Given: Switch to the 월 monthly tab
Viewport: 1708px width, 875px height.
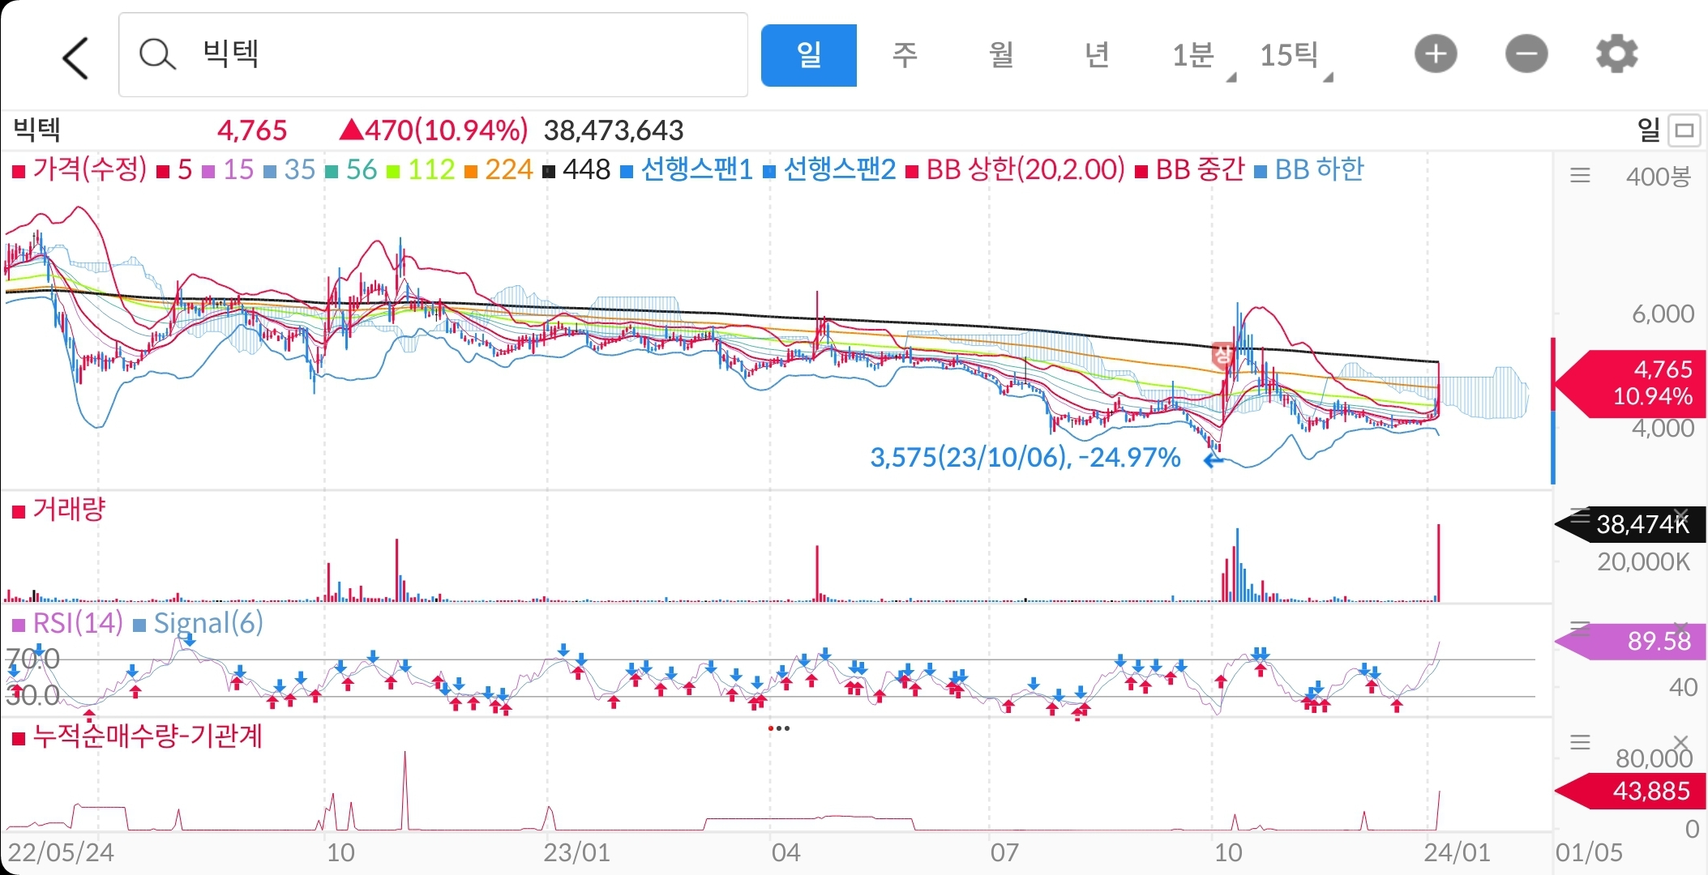Looking at the screenshot, I should 1001,55.
